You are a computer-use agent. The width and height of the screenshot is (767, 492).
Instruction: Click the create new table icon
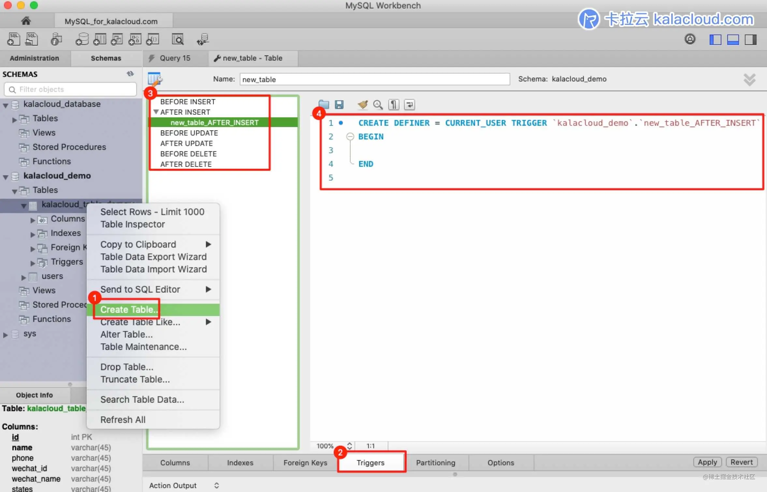tap(99, 39)
